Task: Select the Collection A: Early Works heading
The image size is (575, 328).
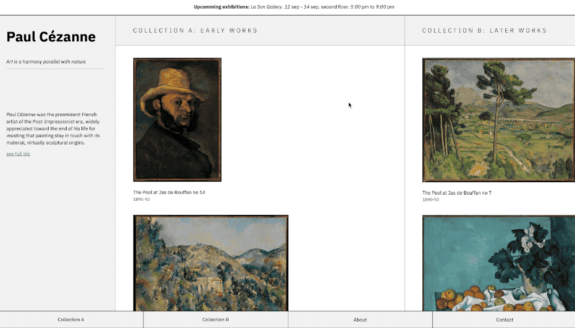Action: pyautogui.click(x=195, y=30)
